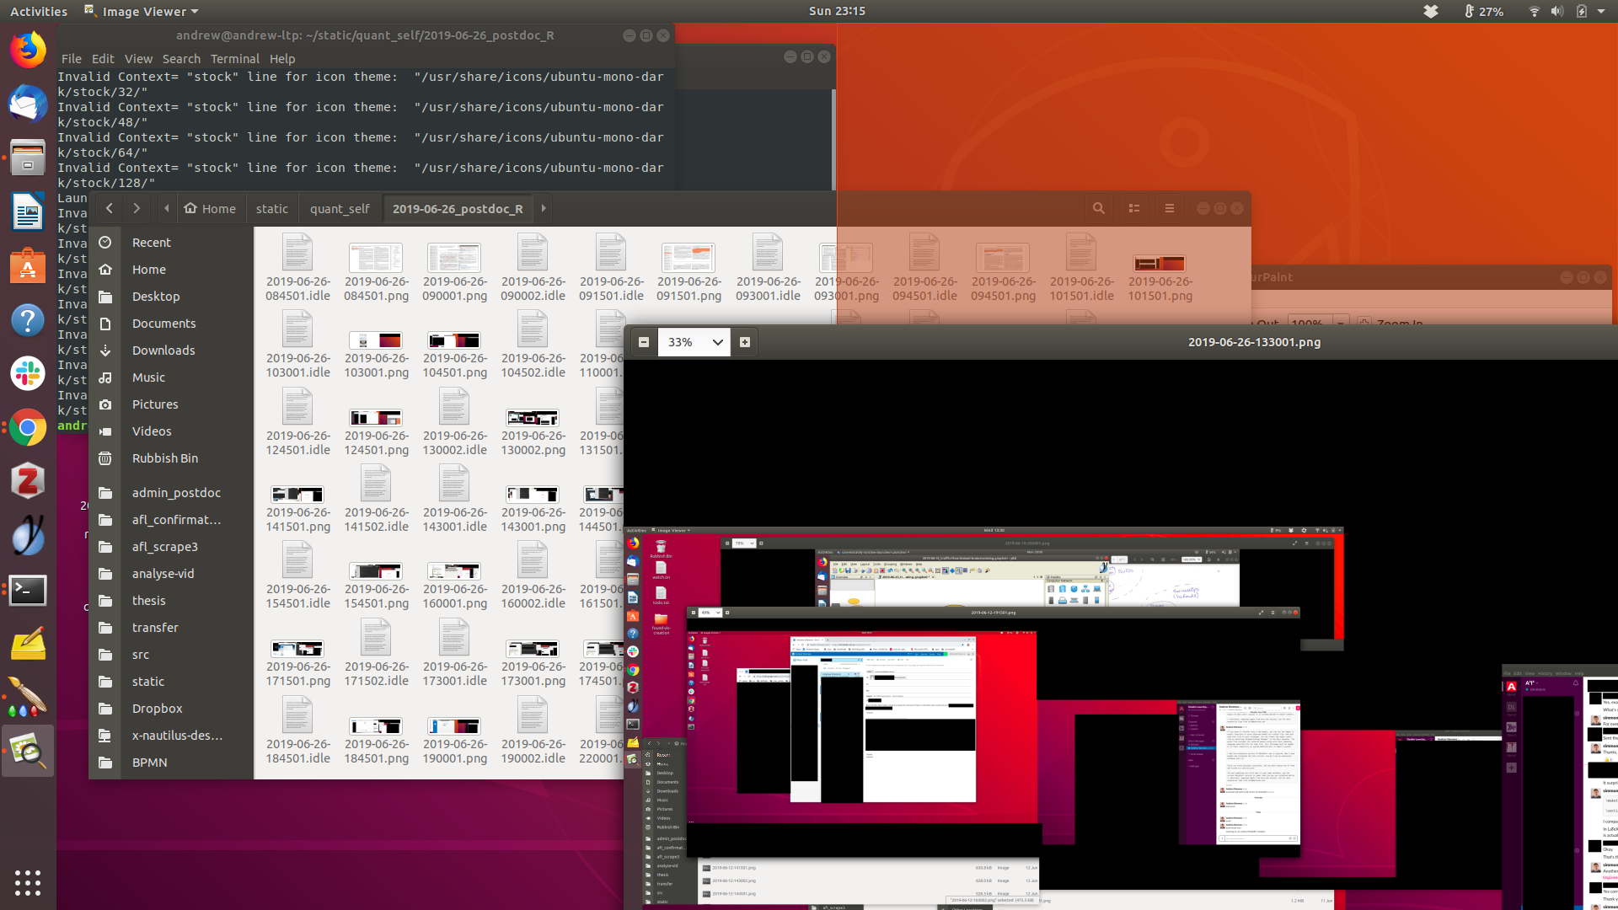Open the system menu dropdown arrow

click(1601, 11)
